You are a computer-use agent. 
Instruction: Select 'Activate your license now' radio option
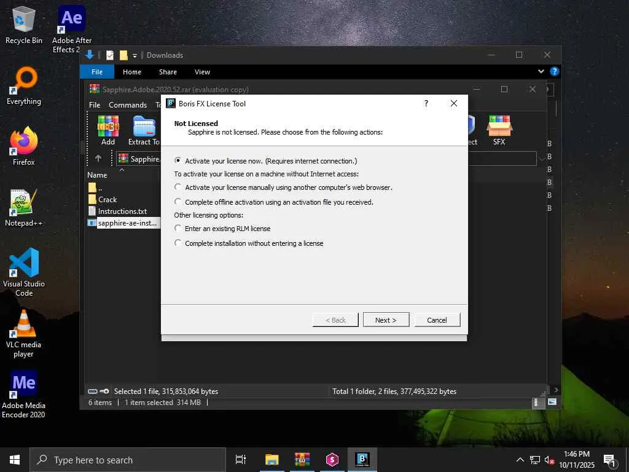(178, 161)
